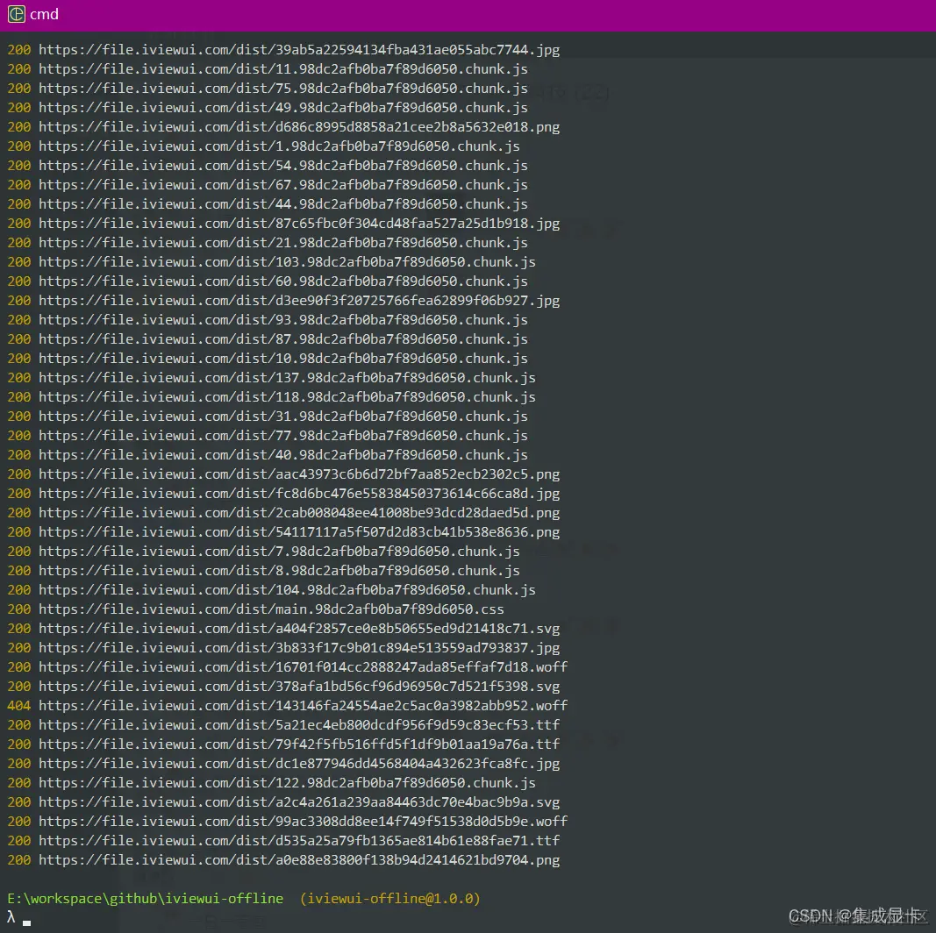936x933 pixels.
Task: Click URL ending d686c8995d8858a21cee2b8a5632e018.png
Action: tap(299, 127)
